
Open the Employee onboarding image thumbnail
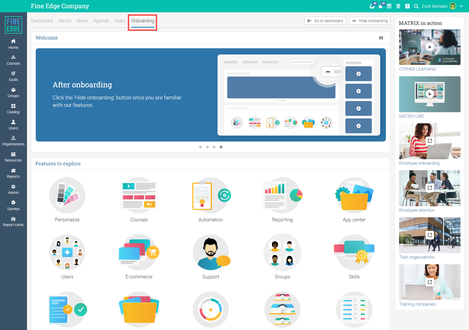430,141
